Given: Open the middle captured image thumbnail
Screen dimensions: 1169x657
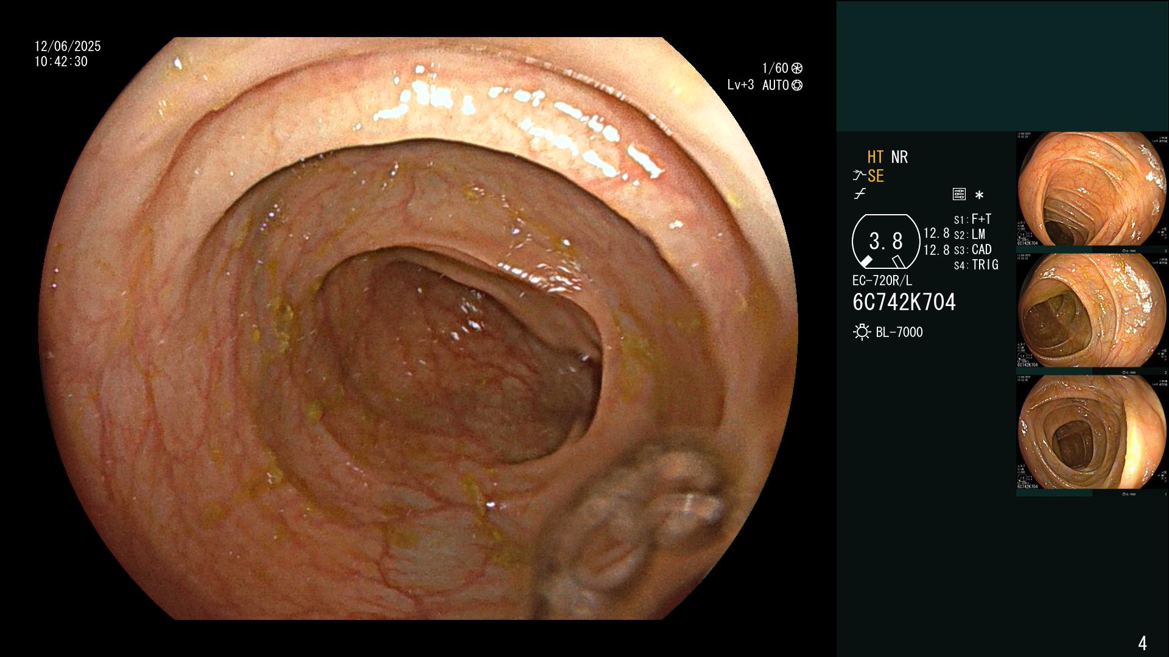Looking at the screenshot, I should [1092, 310].
